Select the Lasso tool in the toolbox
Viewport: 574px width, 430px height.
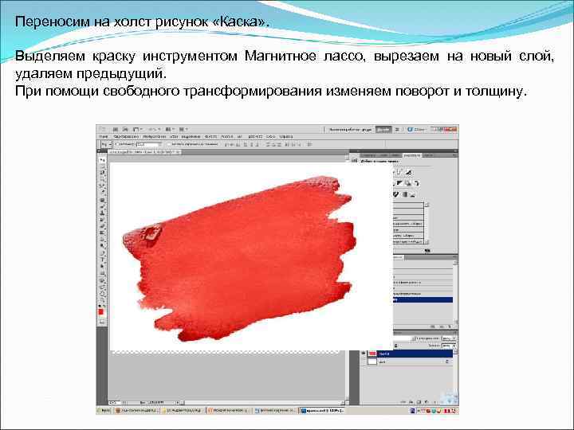point(102,173)
